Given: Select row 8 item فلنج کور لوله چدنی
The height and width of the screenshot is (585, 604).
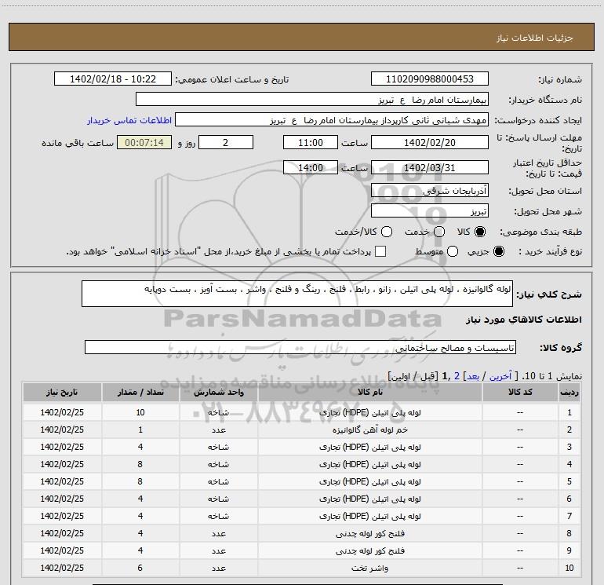Looking at the screenshot, I should click(370, 533).
